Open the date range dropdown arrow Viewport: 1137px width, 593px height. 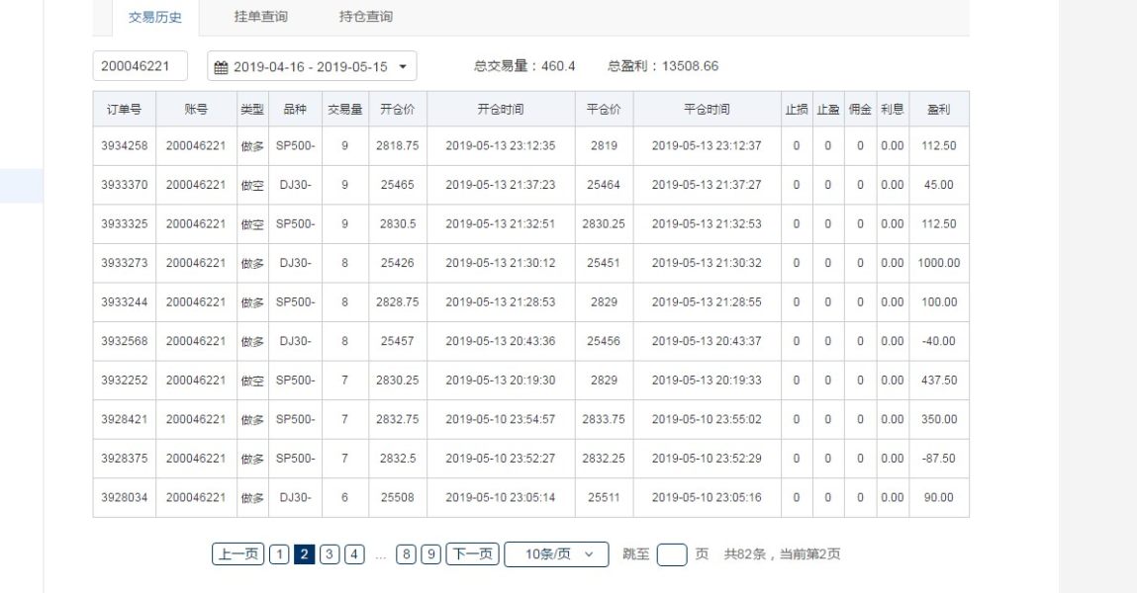click(403, 67)
